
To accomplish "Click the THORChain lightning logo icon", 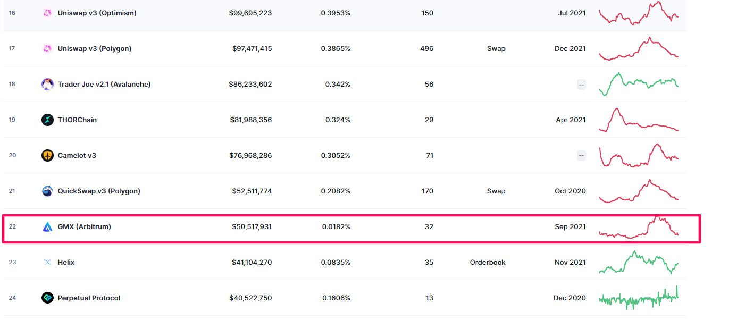I will (x=47, y=120).
